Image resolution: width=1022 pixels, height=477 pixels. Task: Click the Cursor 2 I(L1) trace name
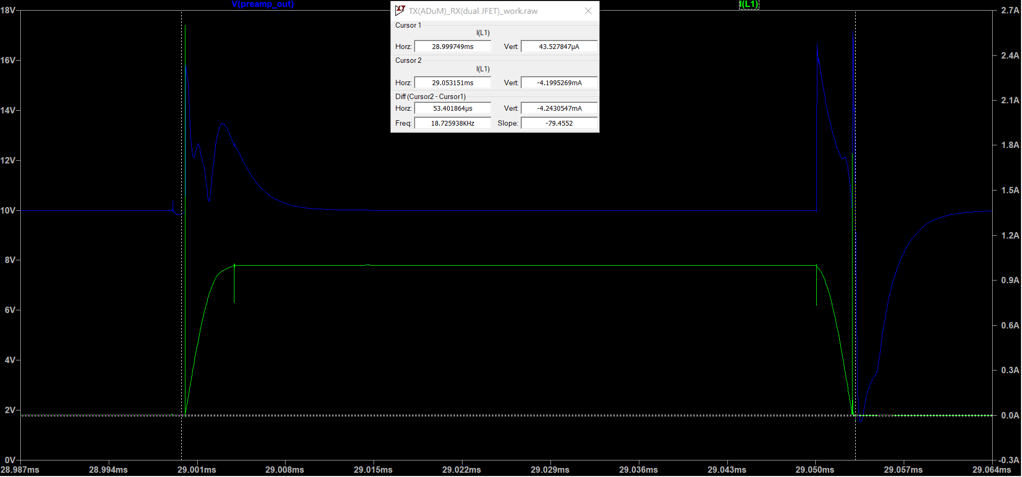click(x=483, y=69)
